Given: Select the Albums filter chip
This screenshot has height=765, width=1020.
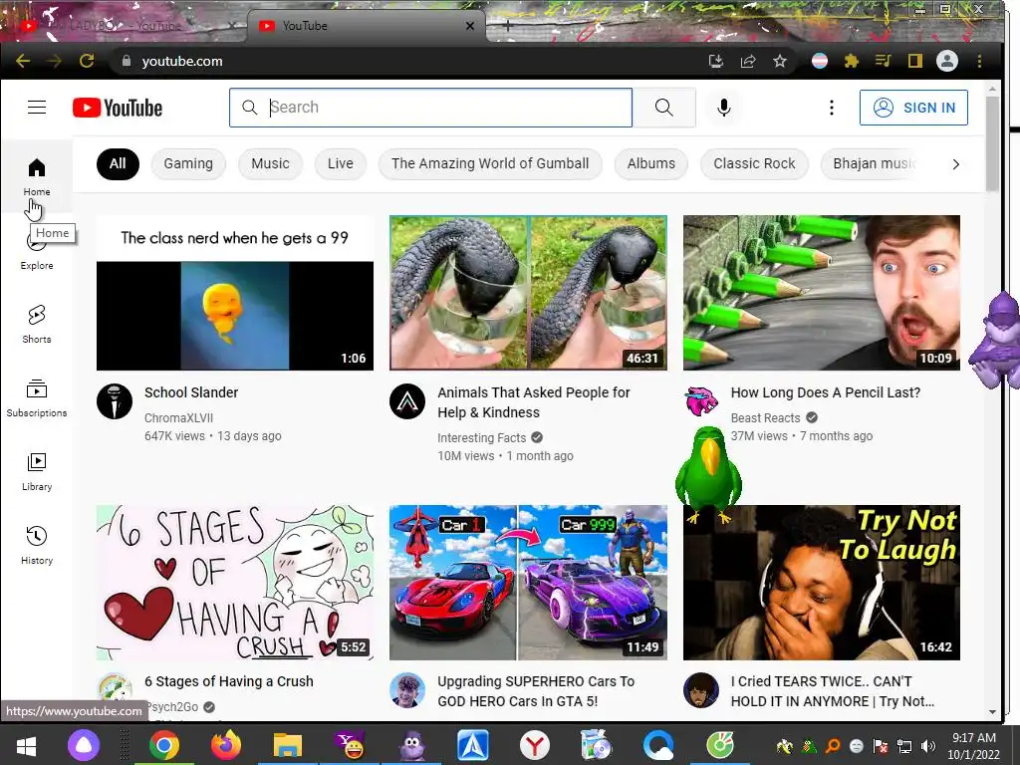Looking at the screenshot, I should click(651, 164).
